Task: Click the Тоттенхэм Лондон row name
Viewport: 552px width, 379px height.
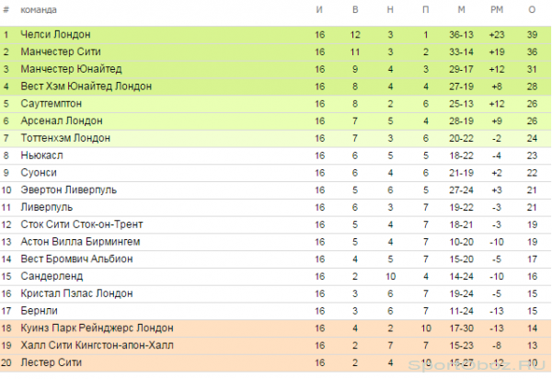Action: (65, 138)
